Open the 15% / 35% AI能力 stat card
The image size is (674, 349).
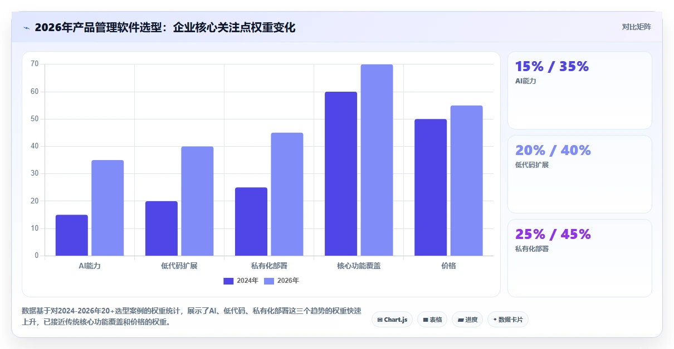[x=580, y=91]
